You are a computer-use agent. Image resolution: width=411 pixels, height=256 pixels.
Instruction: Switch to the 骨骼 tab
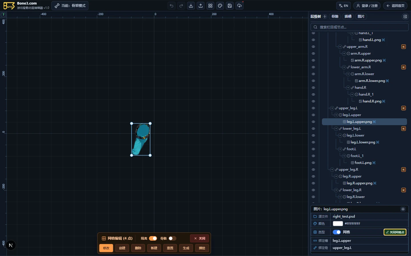click(335, 16)
